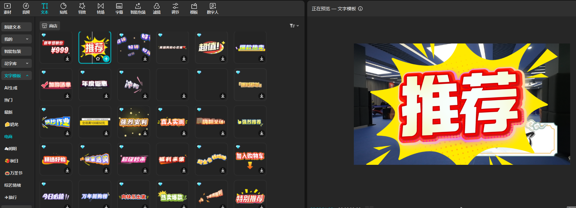Open the filter dropdown at panel top right

294,26
